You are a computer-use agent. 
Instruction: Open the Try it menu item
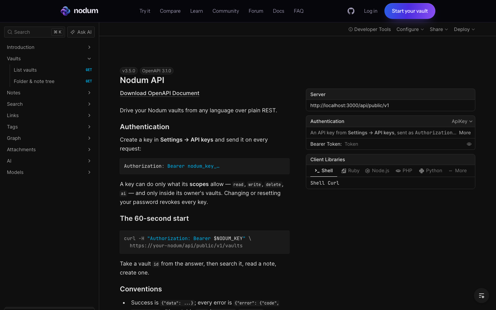pos(145,11)
